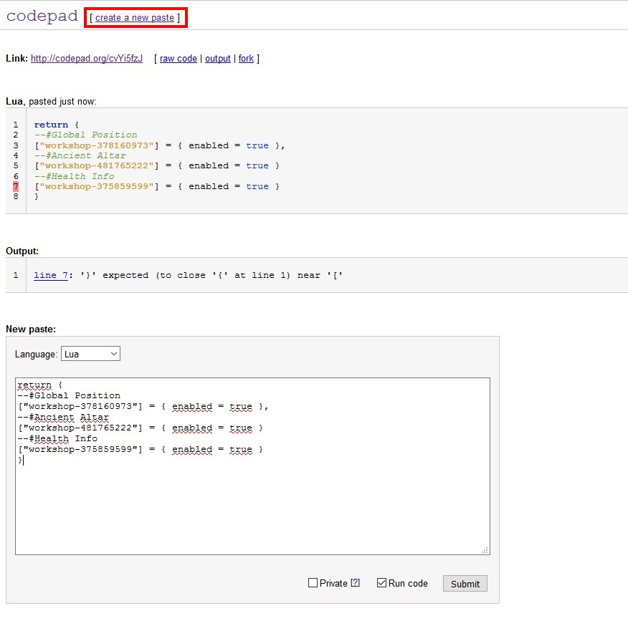Toggle the Private checkbox
Viewport: 628px width, 621px height.
(x=313, y=583)
